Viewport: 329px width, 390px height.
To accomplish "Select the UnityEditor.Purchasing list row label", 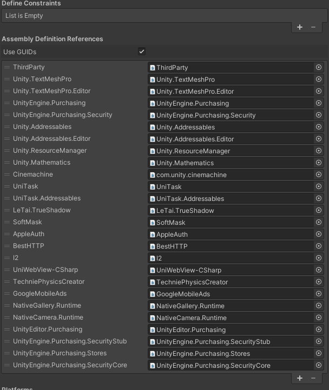I will [x=48, y=329].
